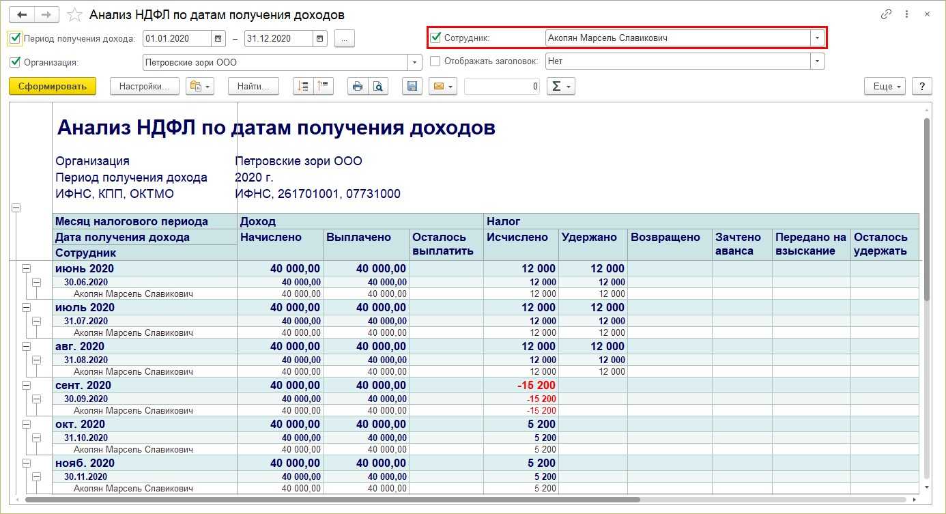The image size is (946, 514).
Task: Add report to favorites with star icon
Action: point(76,14)
